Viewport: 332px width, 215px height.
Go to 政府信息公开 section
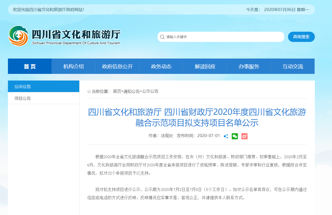coord(117,66)
